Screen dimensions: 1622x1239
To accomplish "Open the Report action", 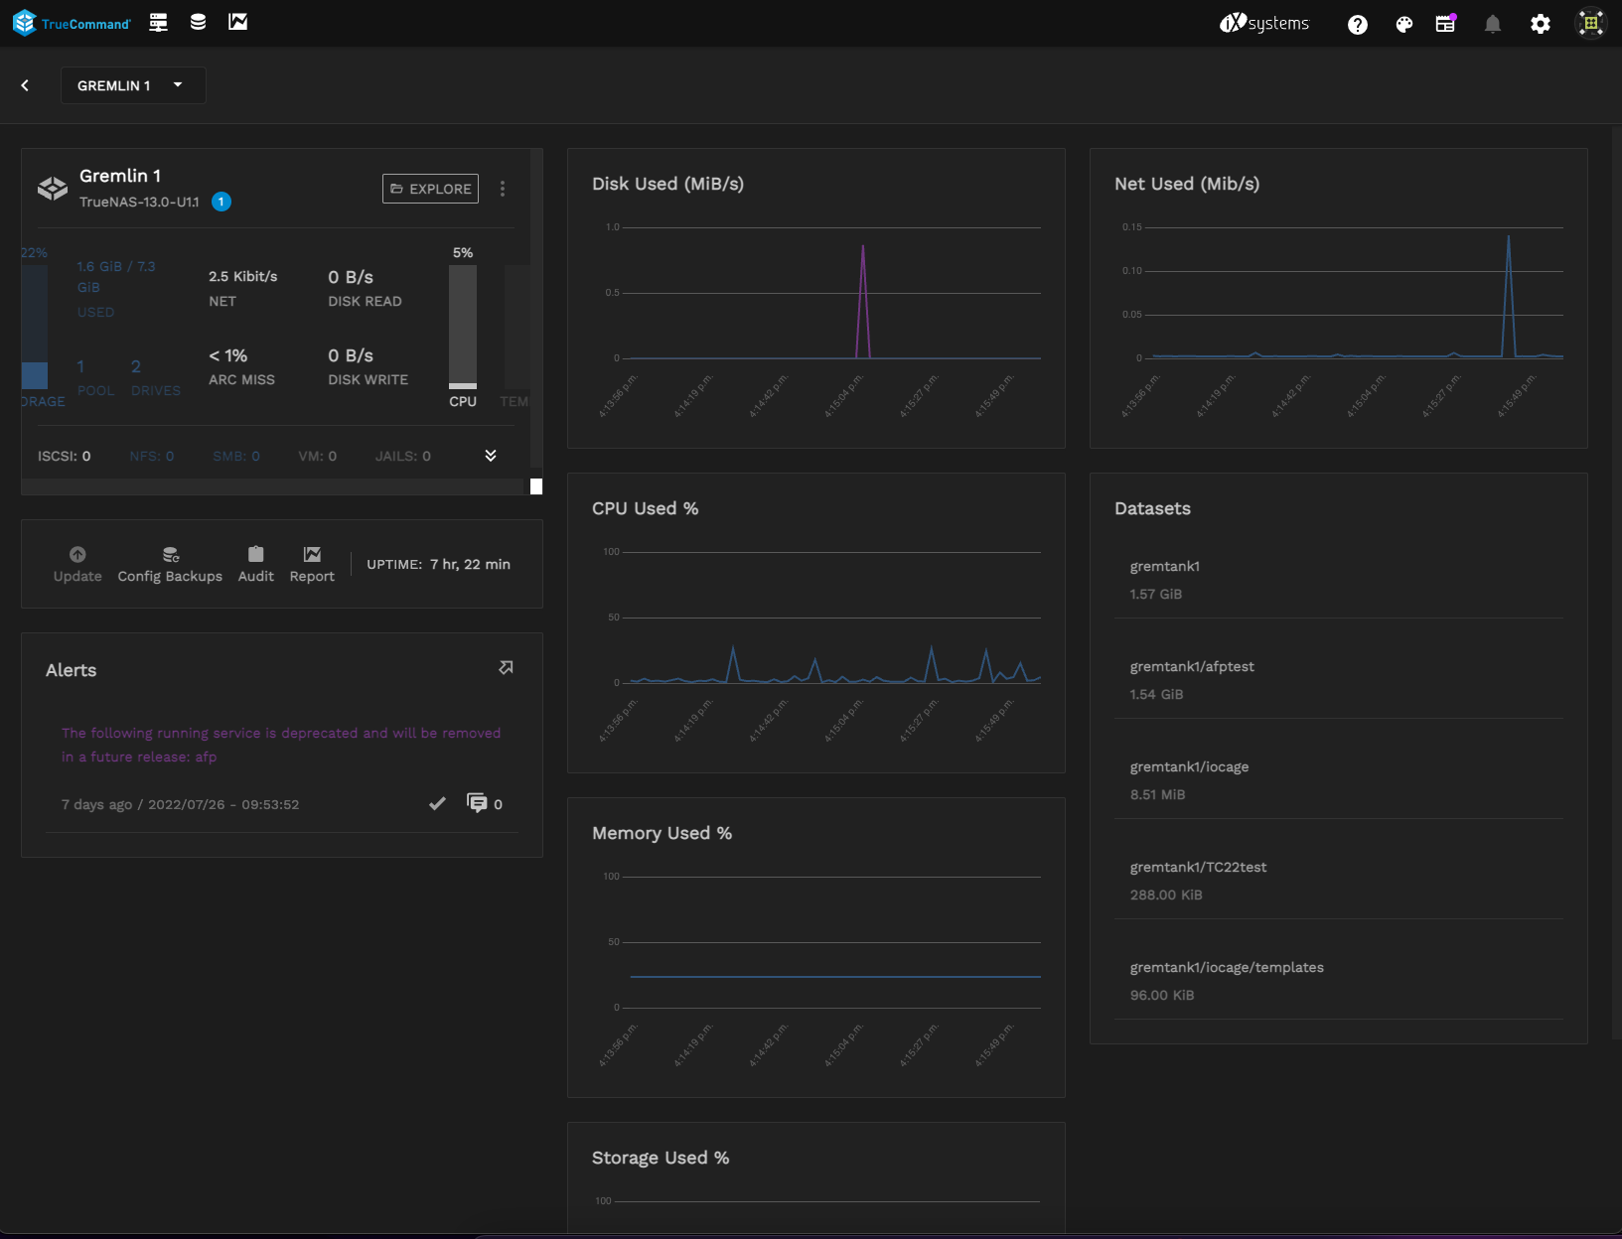I will (312, 564).
